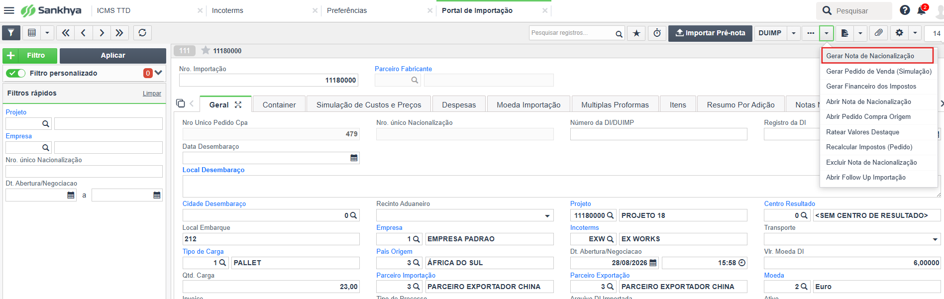Image resolution: width=944 pixels, height=299 pixels.
Task: Open the notifications bell
Action: pyautogui.click(x=922, y=10)
